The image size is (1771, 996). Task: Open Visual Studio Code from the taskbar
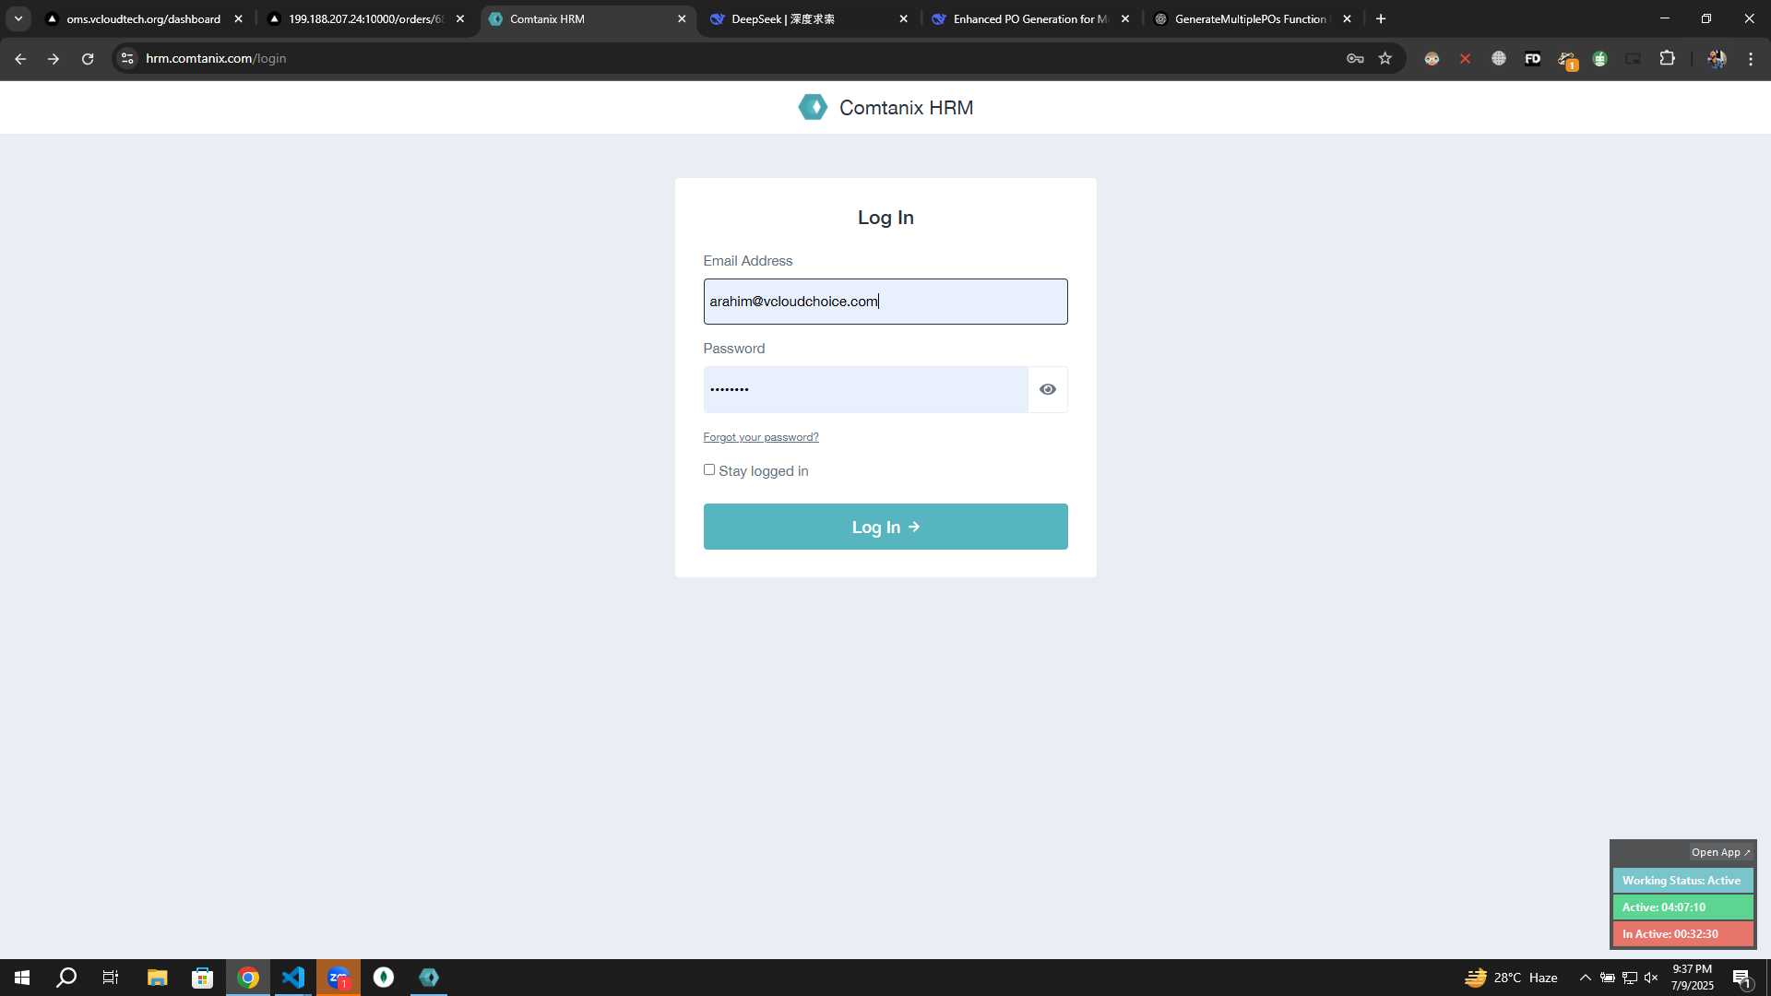click(292, 978)
